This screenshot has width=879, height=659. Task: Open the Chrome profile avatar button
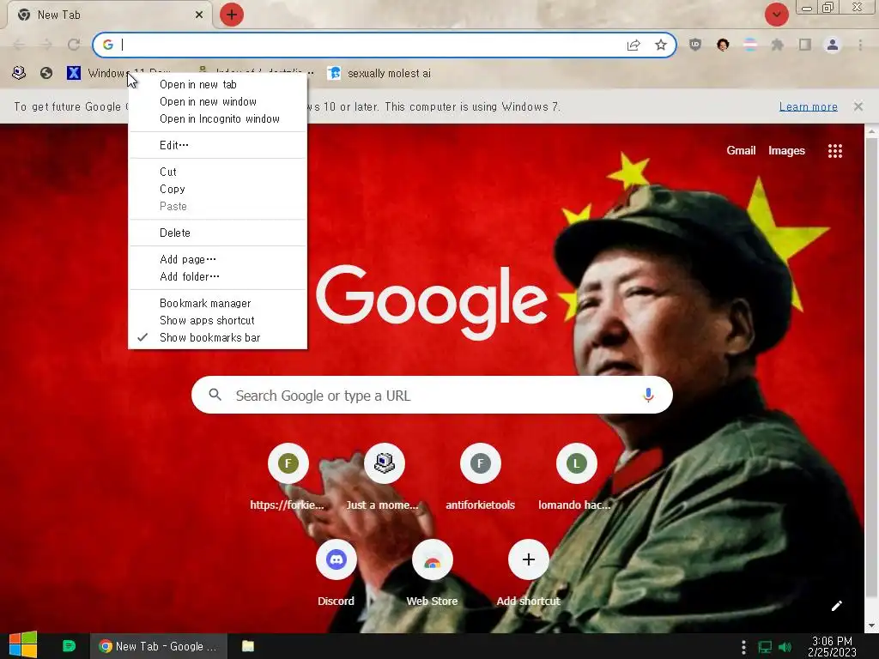click(x=833, y=45)
